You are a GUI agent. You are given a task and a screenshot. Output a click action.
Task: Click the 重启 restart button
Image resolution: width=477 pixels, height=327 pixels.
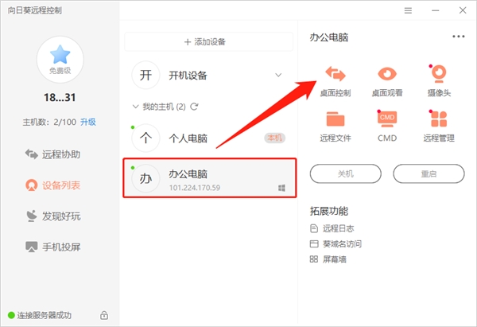(x=429, y=174)
